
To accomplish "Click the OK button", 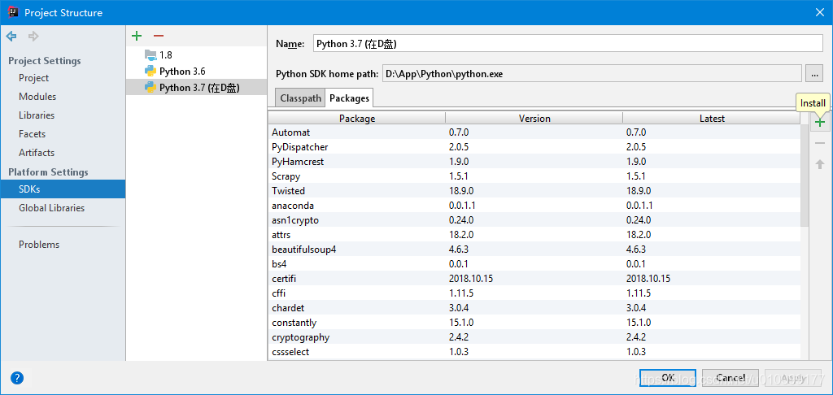I will point(668,377).
